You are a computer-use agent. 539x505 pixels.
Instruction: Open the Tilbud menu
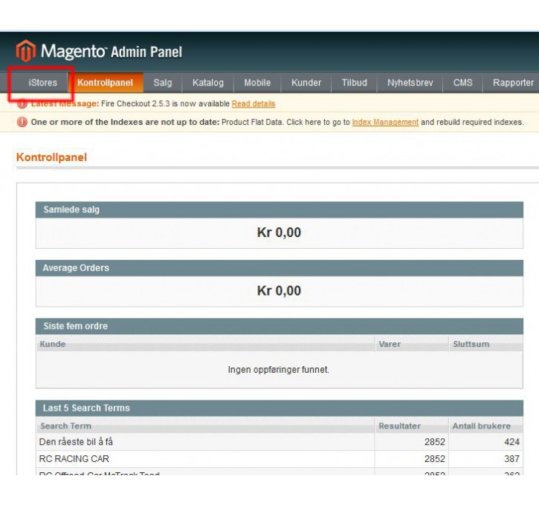(355, 82)
